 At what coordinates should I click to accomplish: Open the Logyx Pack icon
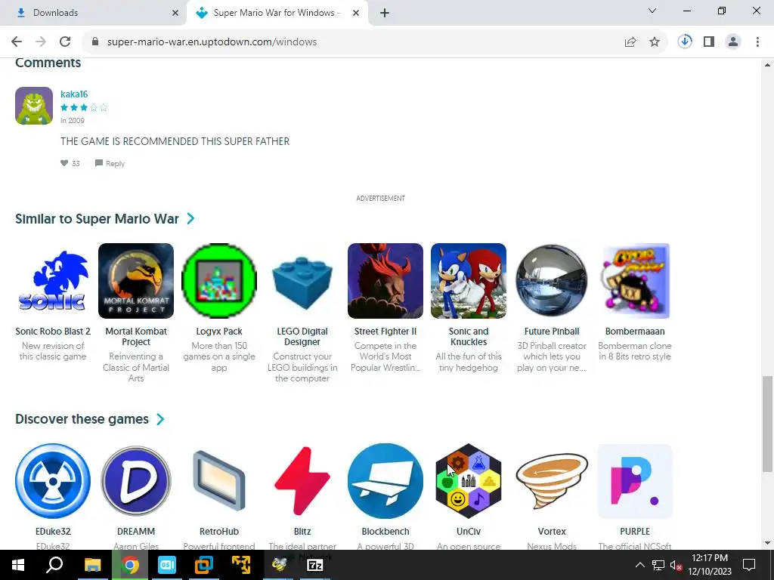(219, 281)
